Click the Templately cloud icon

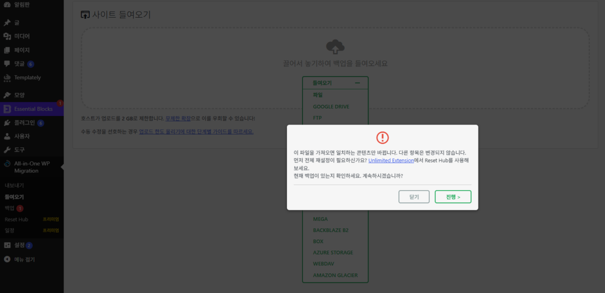7,78
